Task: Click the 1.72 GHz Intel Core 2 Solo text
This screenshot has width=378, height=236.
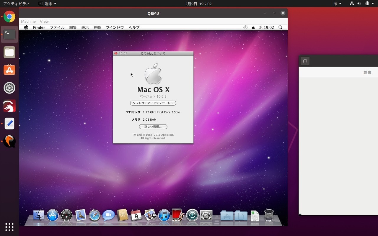Action: (x=161, y=112)
